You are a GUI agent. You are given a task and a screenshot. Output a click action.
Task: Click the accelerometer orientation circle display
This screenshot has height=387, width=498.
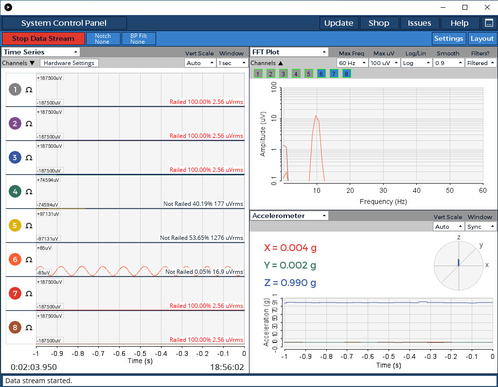pyautogui.click(x=459, y=265)
